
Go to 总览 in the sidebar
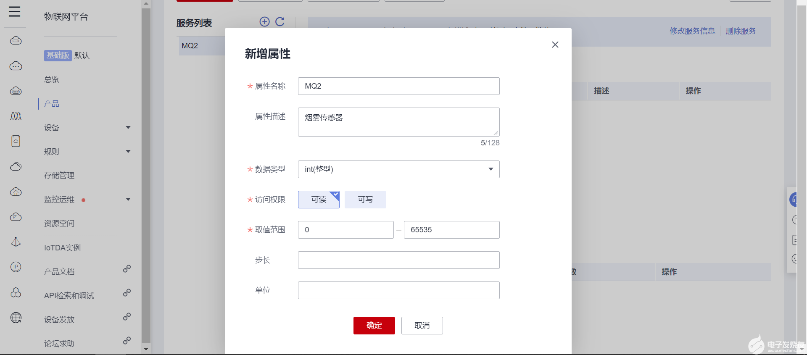coord(52,80)
